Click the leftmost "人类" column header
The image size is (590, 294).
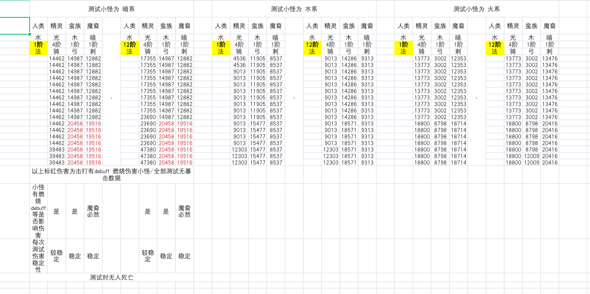coord(38,26)
